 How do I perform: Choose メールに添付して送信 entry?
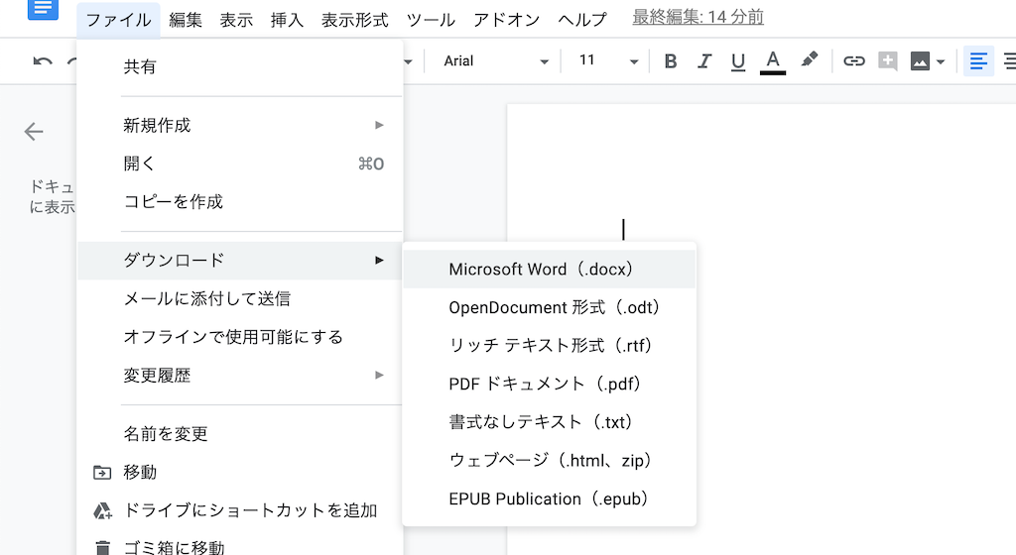[x=240, y=299]
